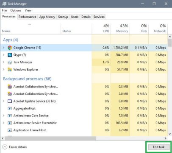
Task: Expand the Google Chrome process group
Action: click(x=3, y=48)
